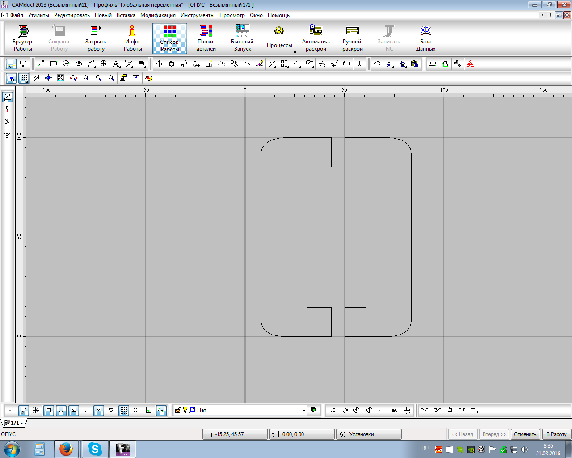Open the Инструменты menu
Image resolution: width=572 pixels, height=458 pixels.
click(x=197, y=15)
